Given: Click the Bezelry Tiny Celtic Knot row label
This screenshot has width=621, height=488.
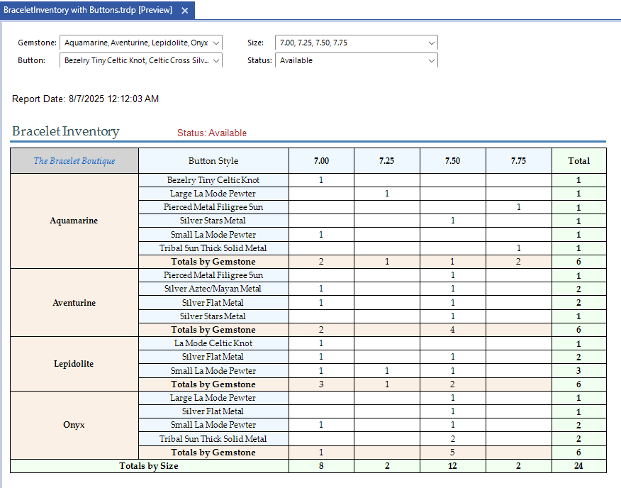Looking at the screenshot, I should pos(213,180).
